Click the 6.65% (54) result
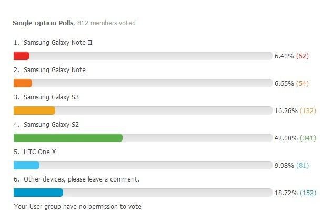 pos(291,84)
